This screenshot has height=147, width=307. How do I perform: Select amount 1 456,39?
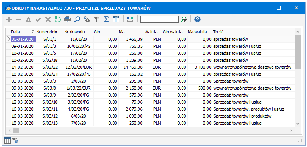click(131, 40)
